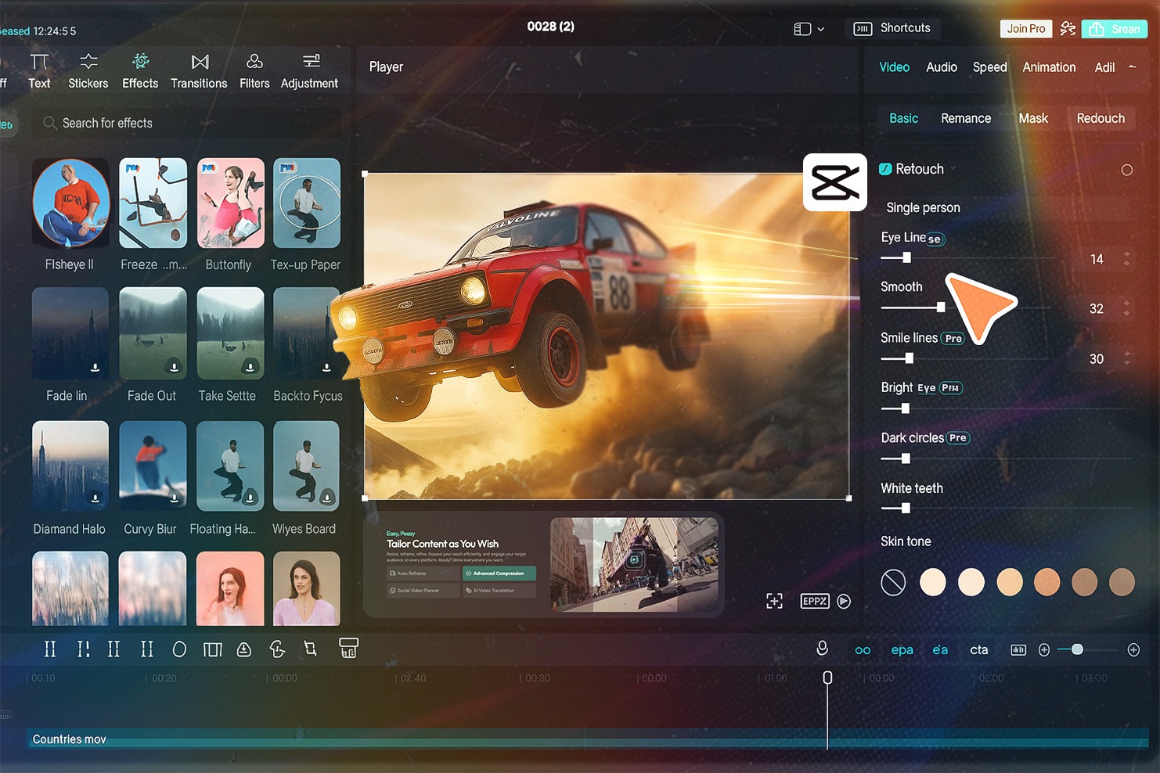Click the Text tool icon

(39, 70)
